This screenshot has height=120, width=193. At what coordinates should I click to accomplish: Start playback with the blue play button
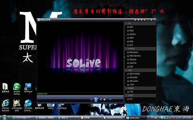coord(96,99)
